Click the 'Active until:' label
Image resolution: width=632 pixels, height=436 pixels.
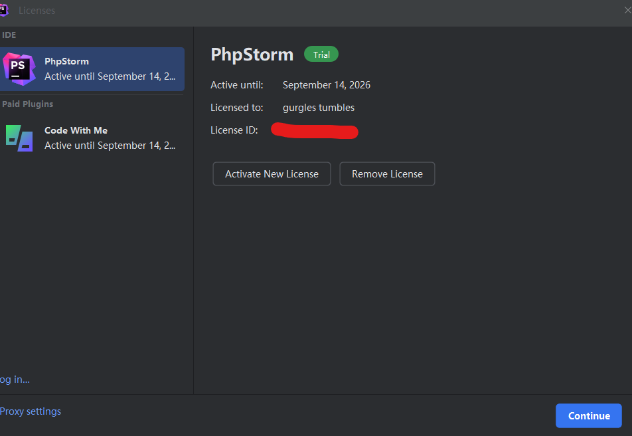[x=236, y=85]
